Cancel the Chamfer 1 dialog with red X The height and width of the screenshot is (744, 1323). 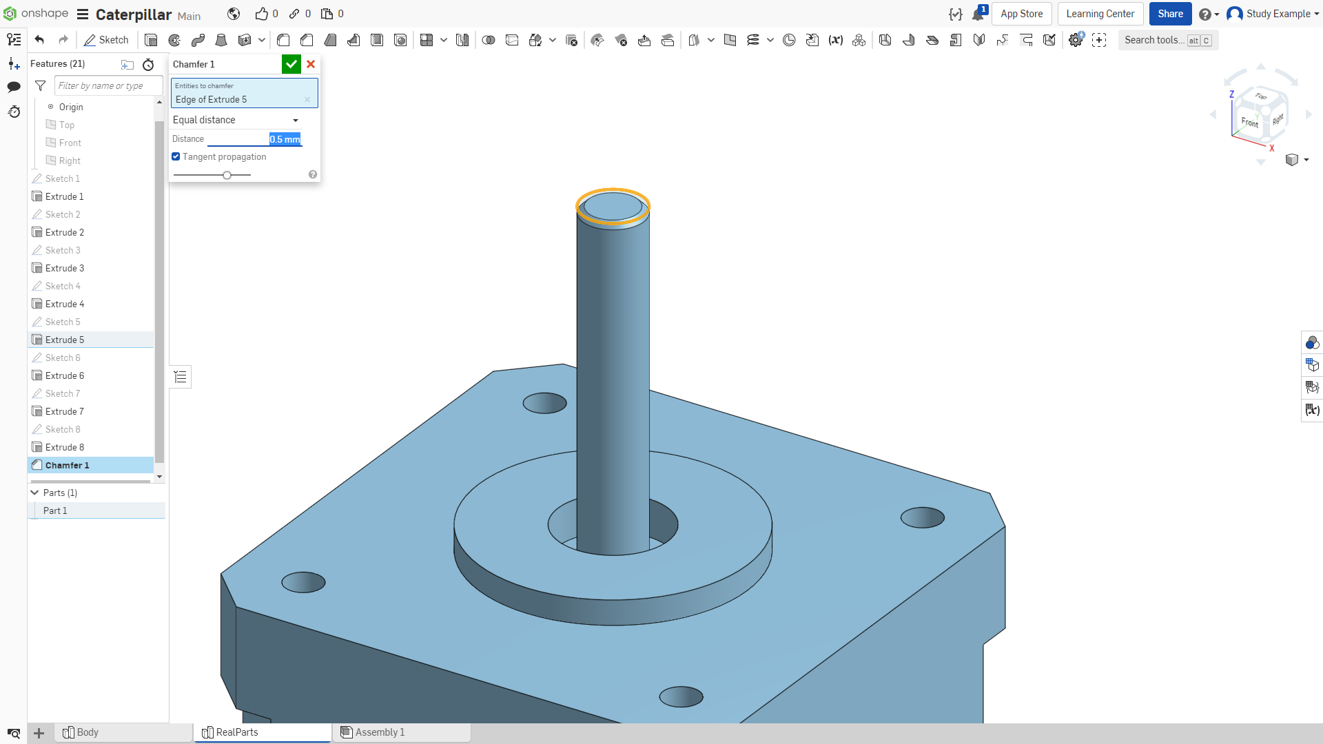tap(311, 64)
